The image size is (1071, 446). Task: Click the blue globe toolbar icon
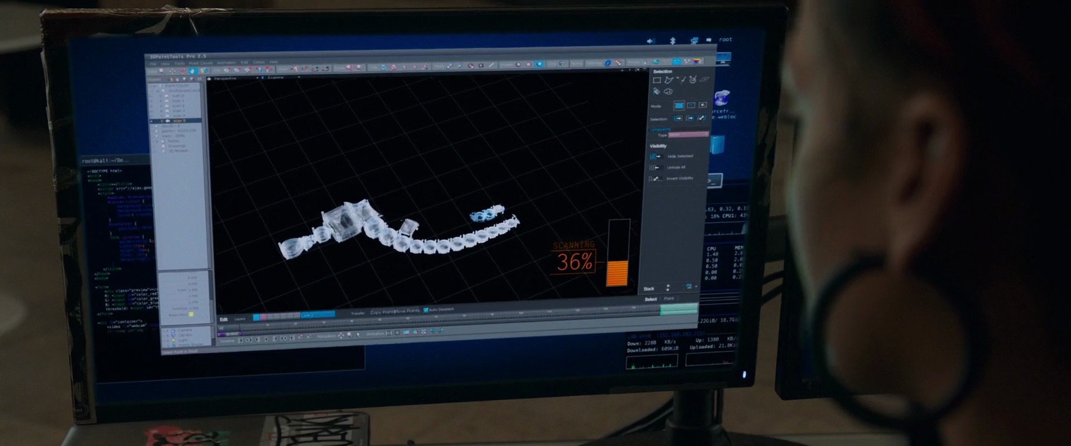click(608, 63)
